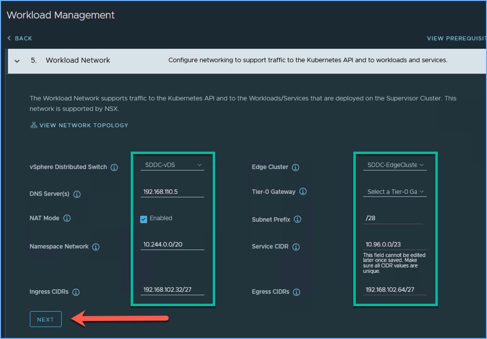Open the SDDC-vDS distributed switch dropdown
Viewport: 487px width, 339px height.
172,165
